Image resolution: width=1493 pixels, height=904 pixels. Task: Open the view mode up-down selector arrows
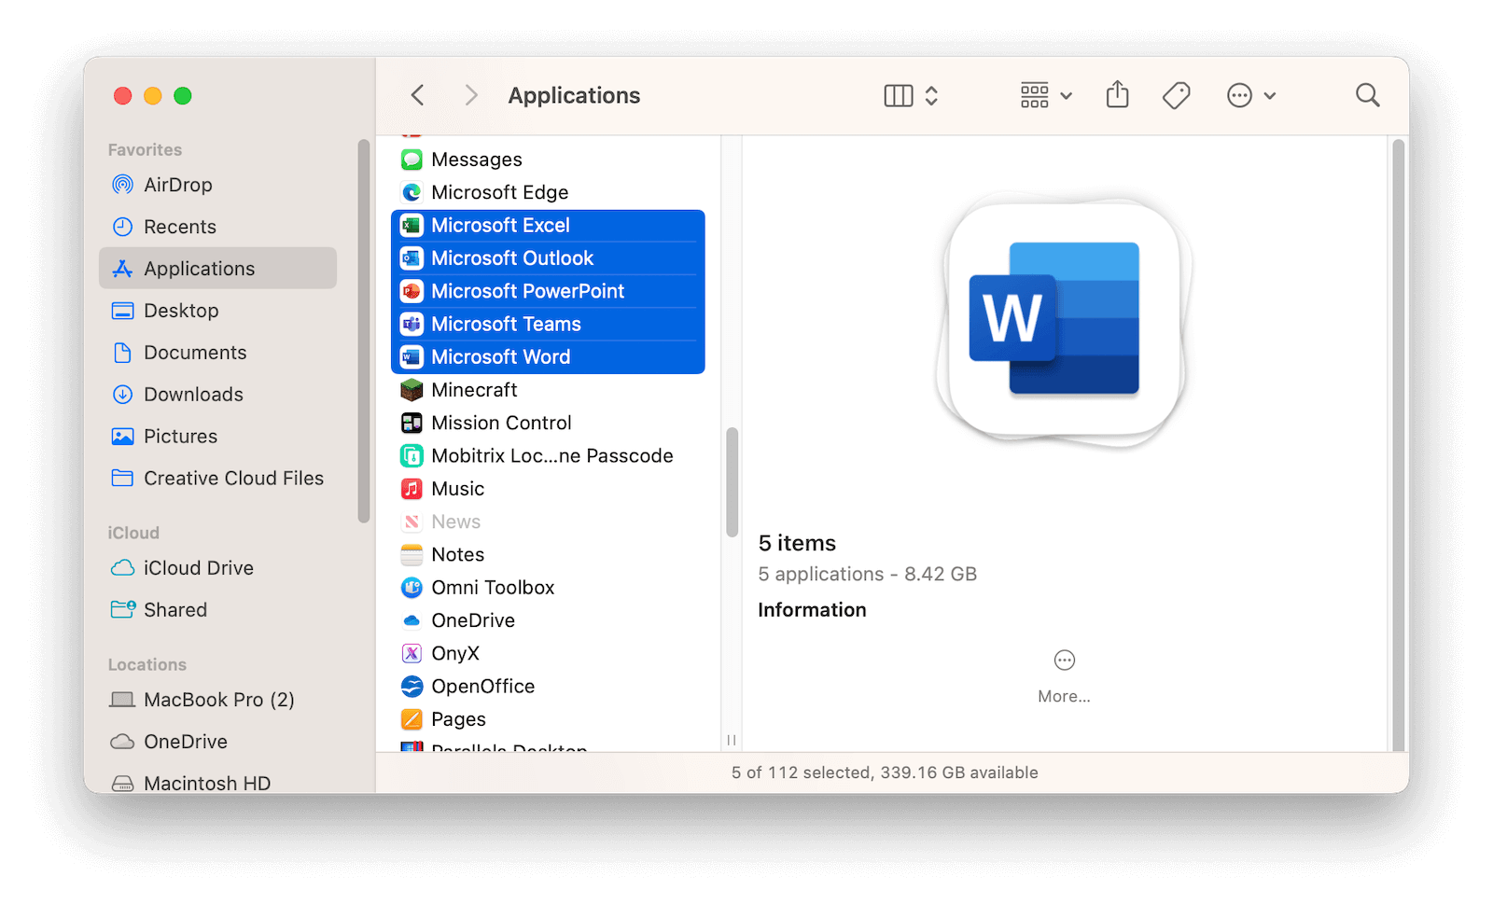click(931, 95)
